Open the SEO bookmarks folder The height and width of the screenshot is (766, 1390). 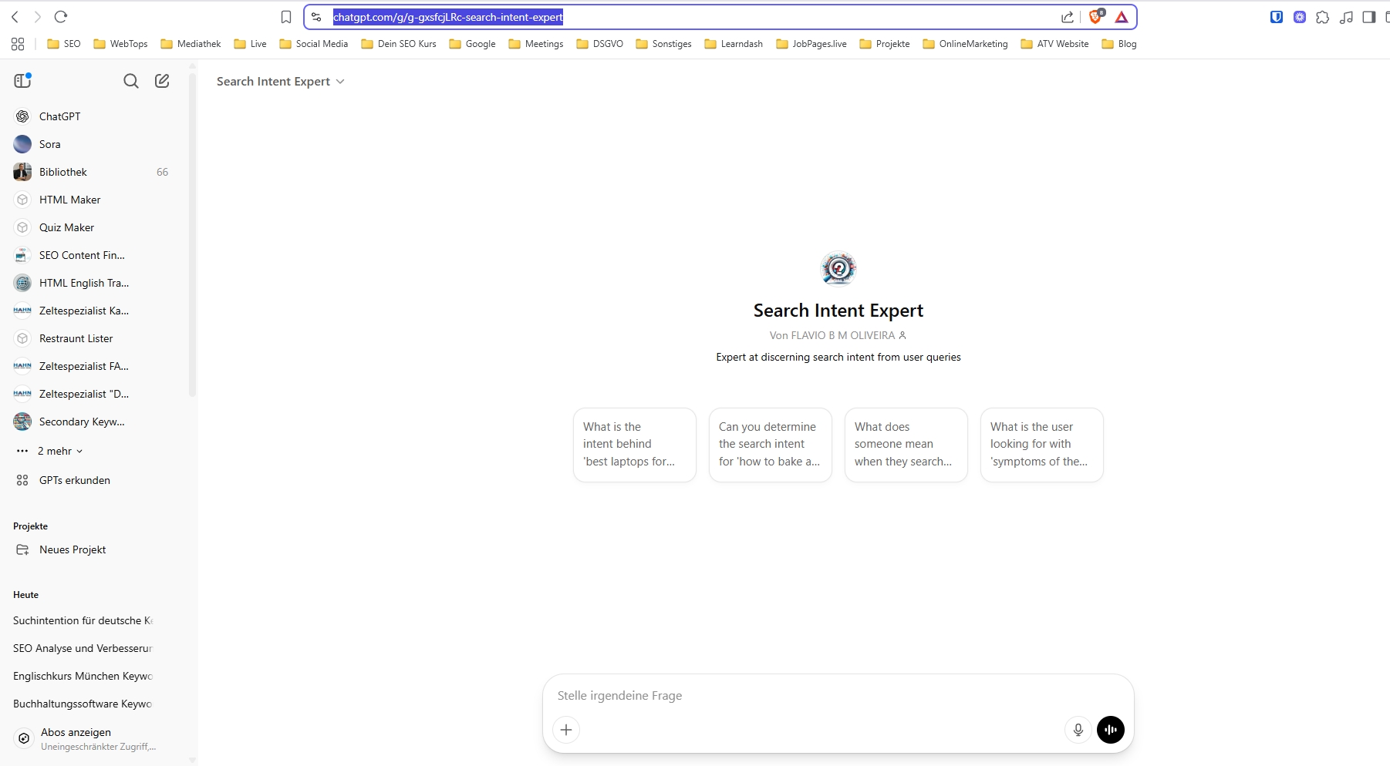[x=64, y=44]
